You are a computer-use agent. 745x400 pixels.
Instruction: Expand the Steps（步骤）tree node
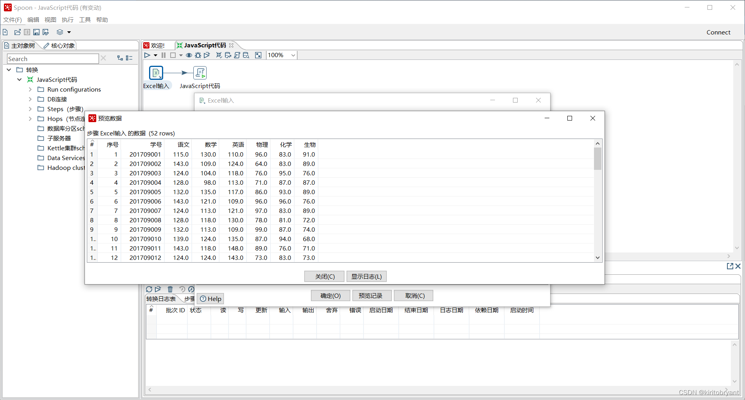(30, 109)
